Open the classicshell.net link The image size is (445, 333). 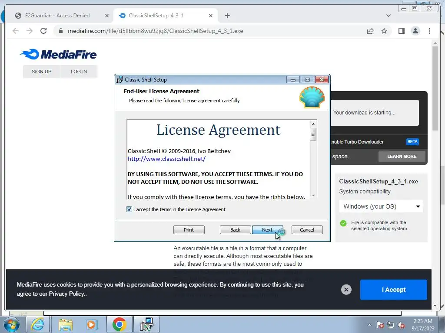coord(166,159)
